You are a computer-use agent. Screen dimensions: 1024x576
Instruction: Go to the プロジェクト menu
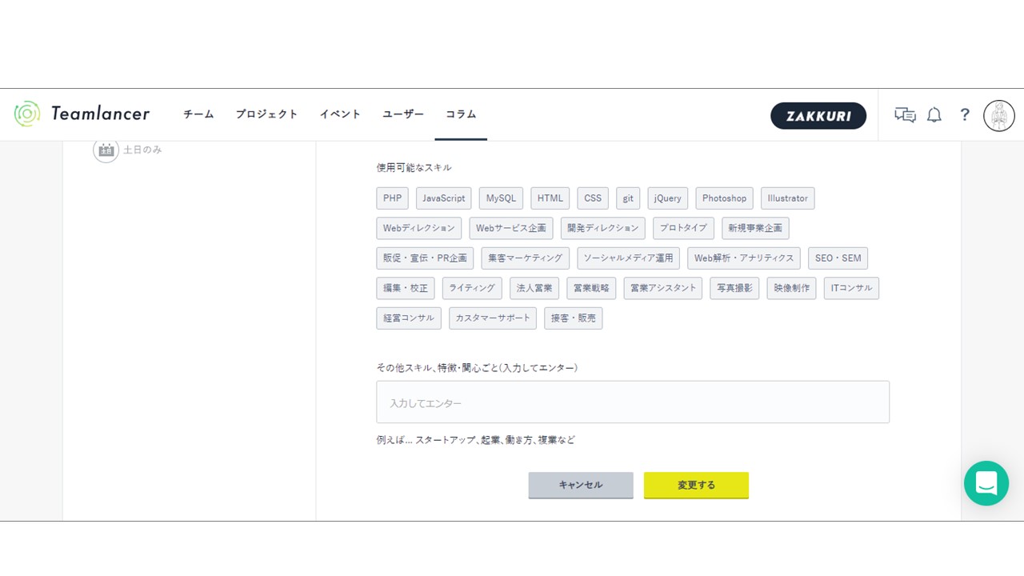[x=266, y=114]
